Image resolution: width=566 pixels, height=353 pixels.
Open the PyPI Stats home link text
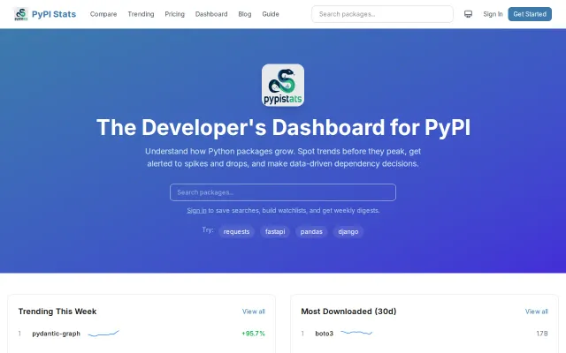tap(54, 14)
